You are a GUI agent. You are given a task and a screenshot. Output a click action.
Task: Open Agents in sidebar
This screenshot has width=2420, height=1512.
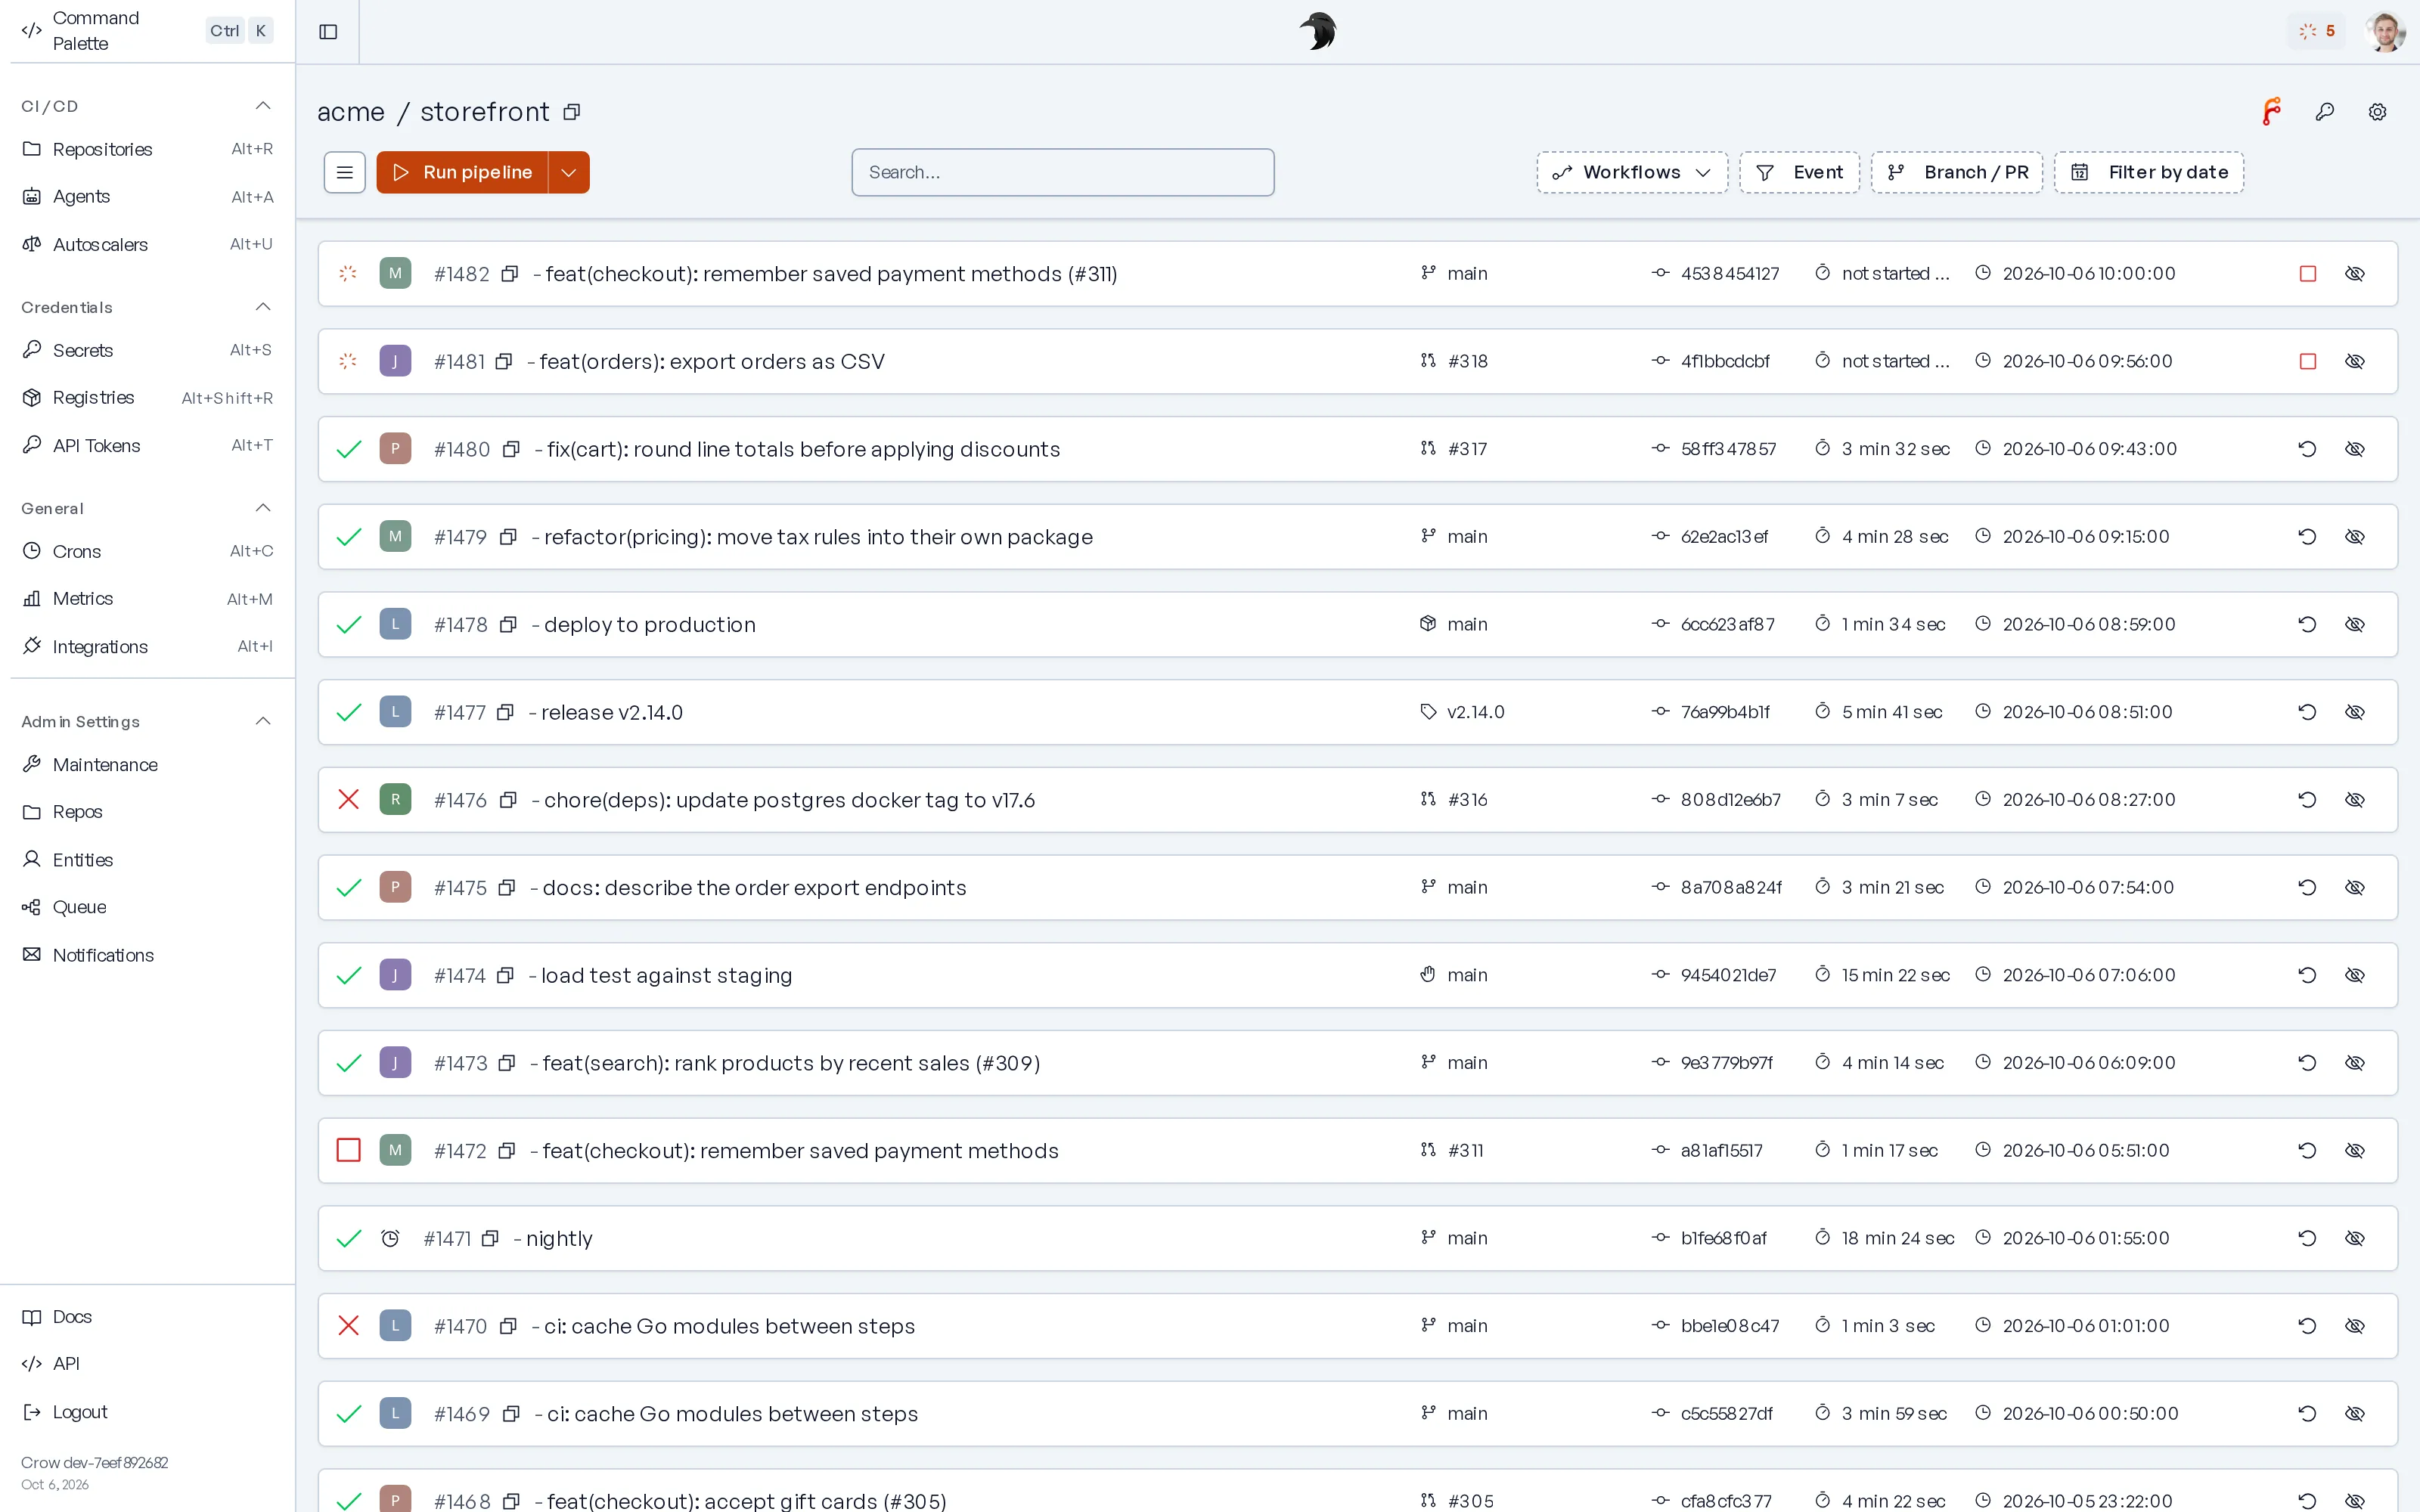tap(147, 197)
